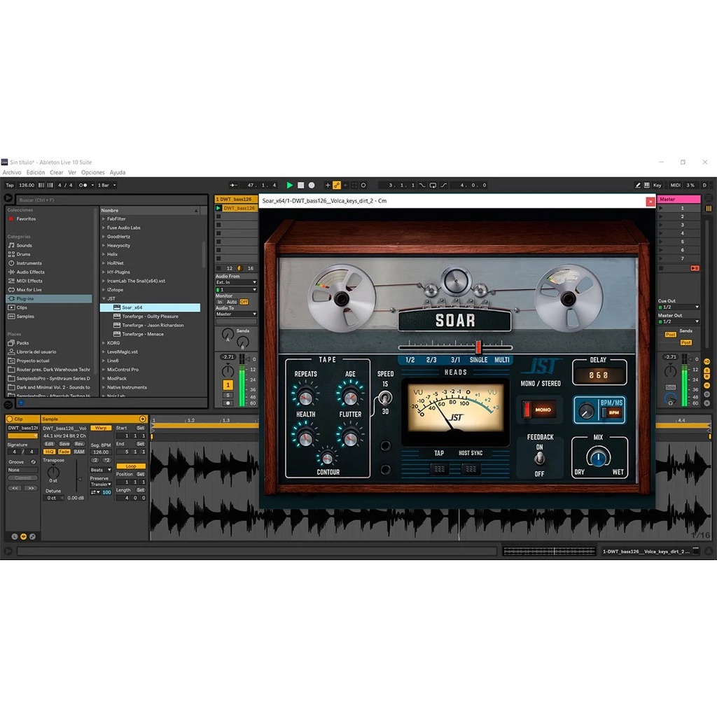
Task: Click the sample Save button
Action: click(64, 444)
